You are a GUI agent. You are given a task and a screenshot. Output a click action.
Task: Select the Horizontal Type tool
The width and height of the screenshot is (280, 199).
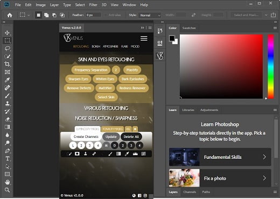8,159
